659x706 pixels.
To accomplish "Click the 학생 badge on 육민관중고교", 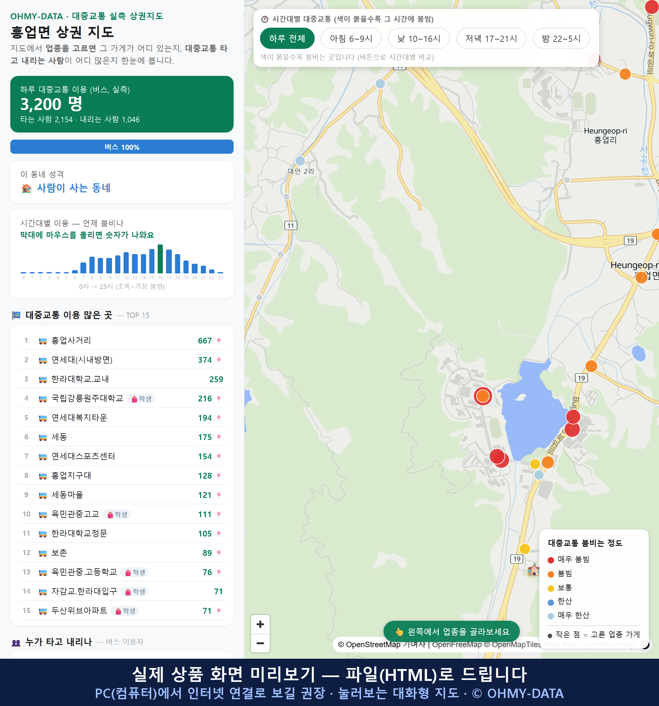I will [117, 515].
